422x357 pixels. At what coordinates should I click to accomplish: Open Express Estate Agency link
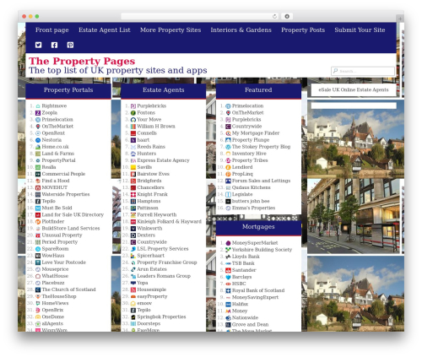click(x=163, y=160)
